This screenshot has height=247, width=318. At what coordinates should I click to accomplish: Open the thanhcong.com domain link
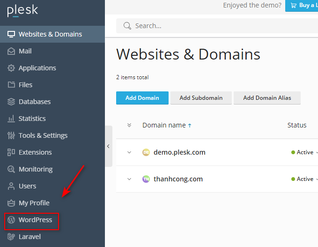[178, 179]
